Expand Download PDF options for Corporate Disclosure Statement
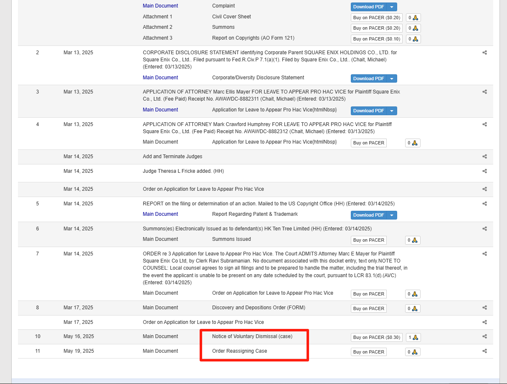Screen dimensions: 507x384 click(392, 78)
